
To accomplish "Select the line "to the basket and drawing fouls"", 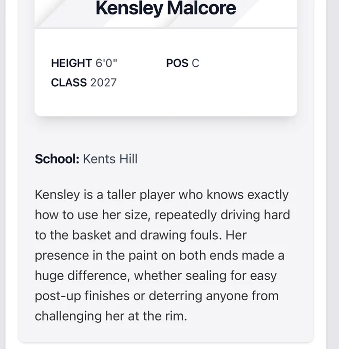I will pyautogui.click(x=141, y=235).
